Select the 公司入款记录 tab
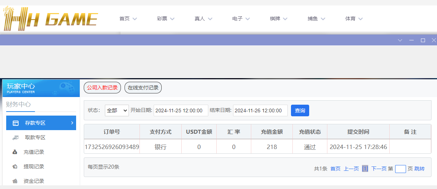This screenshot has width=437, height=189. coord(102,88)
